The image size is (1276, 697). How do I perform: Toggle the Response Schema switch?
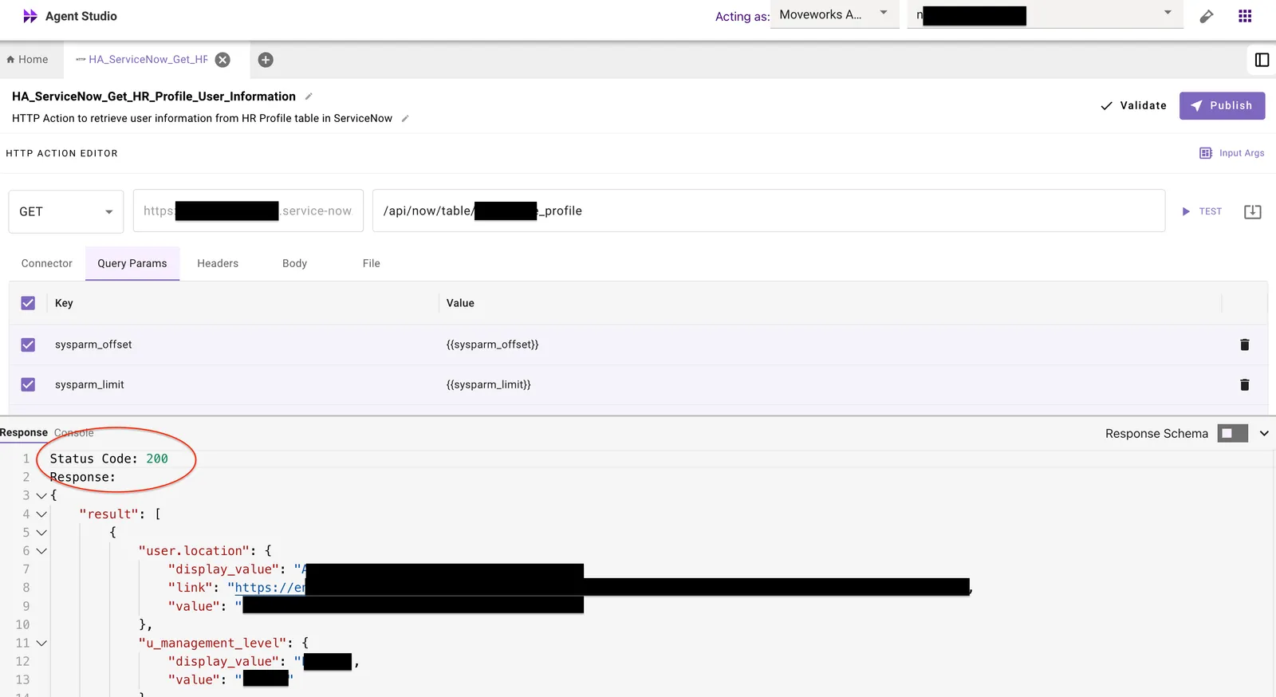[x=1233, y=433]
